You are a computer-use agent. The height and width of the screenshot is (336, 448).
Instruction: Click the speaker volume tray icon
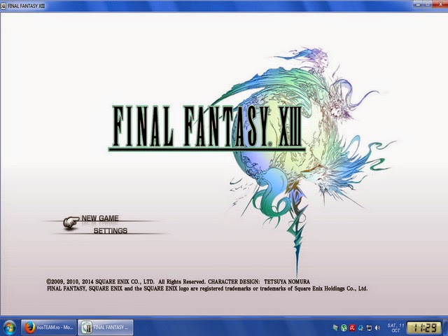[377, 328]
